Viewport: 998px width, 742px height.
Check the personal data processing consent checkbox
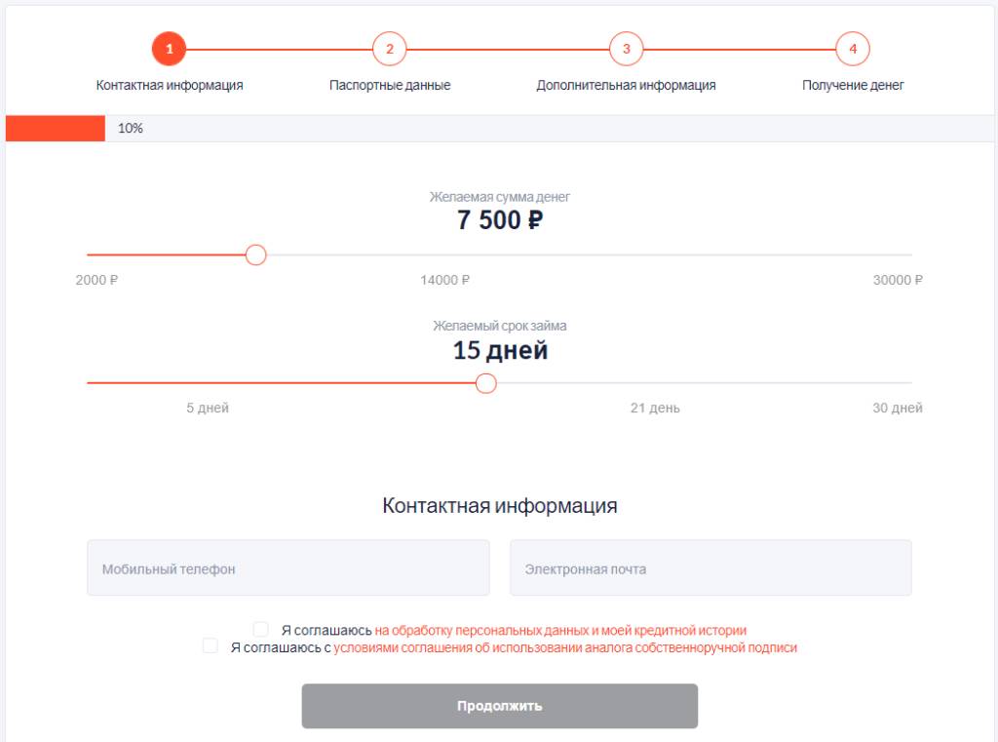(260, 629)
